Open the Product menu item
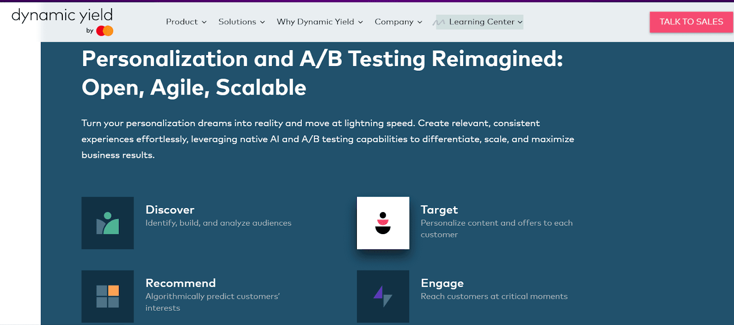Screen dimensions: 734x325 coord(182,22)
